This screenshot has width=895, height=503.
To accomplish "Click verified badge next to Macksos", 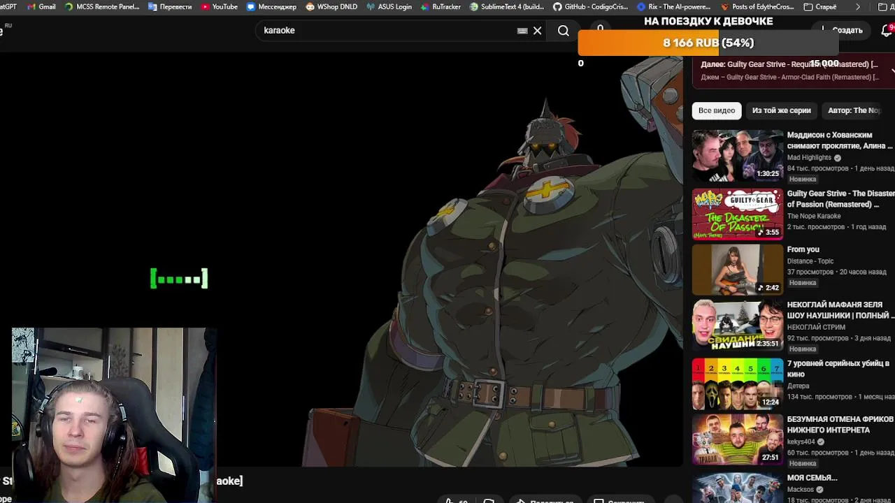I will click(820, 490).
